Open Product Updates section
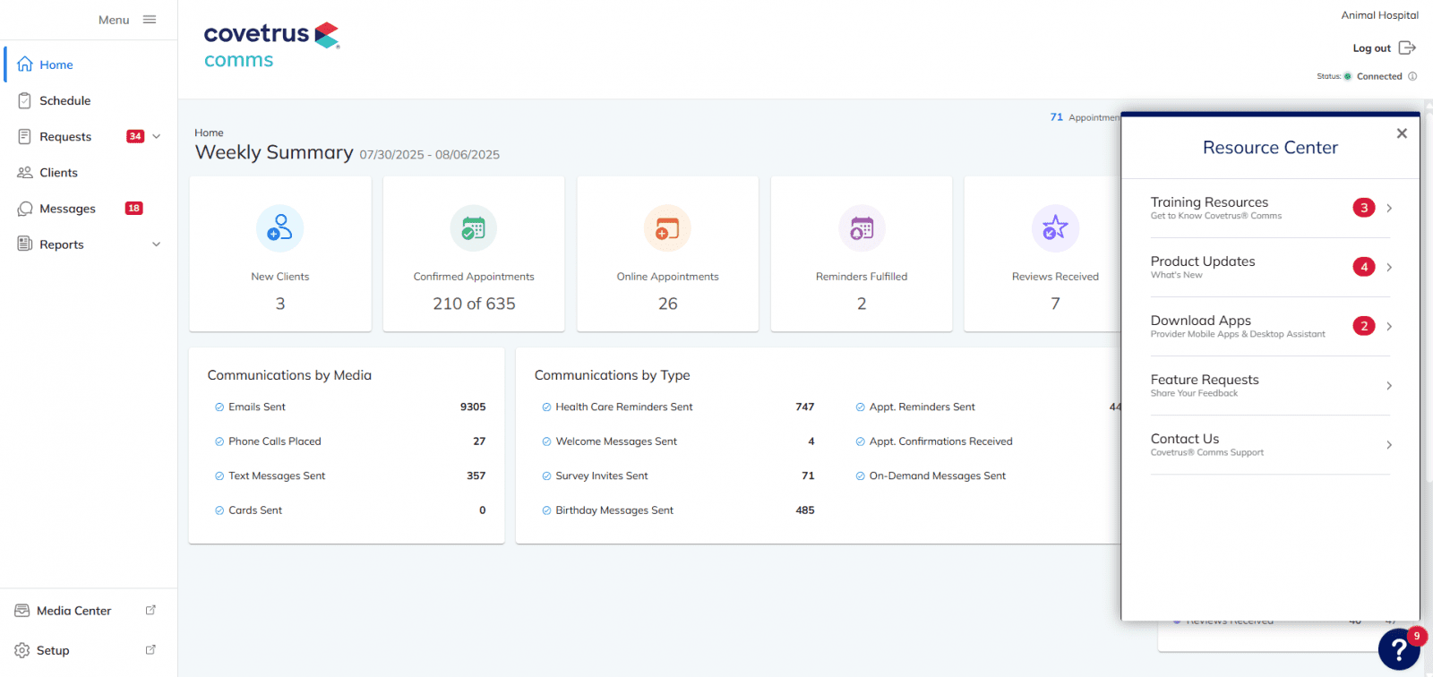The width and height of the screenshot is (1433, 677). click(x=1270, y=267)
